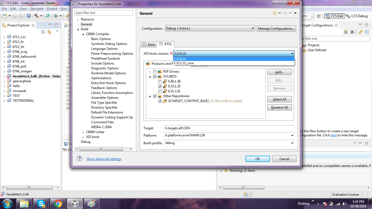Click Show advanced settings link
The width and height of the screenshot is (372, 209).
point(104,159)
